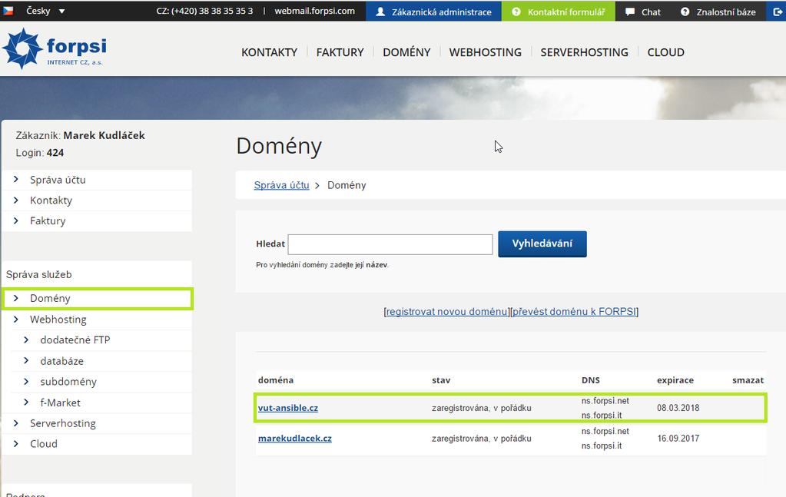Expand chevron next to Webhosting sidebar item
Image resolution: width=786 pixels, height=497 pixels.
point(16,319)
